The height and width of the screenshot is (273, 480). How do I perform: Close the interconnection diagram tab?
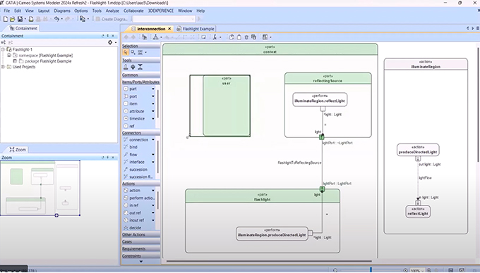[169, 29]
